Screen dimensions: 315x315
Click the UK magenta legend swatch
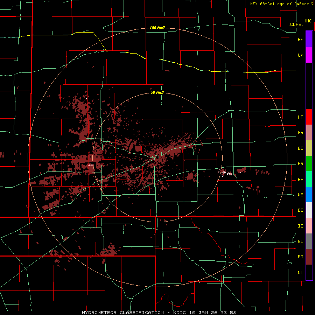coord(309,55)
